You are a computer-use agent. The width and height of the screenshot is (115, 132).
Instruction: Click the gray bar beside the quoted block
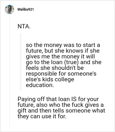(x=20, y=62)
